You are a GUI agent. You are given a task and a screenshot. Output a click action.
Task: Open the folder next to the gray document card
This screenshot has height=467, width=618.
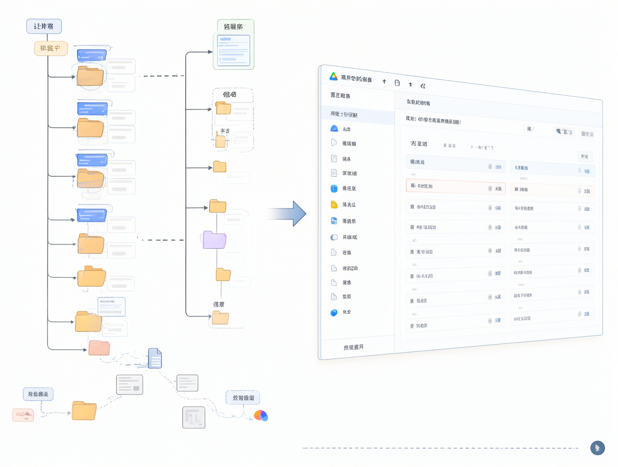tap(84, 411)
